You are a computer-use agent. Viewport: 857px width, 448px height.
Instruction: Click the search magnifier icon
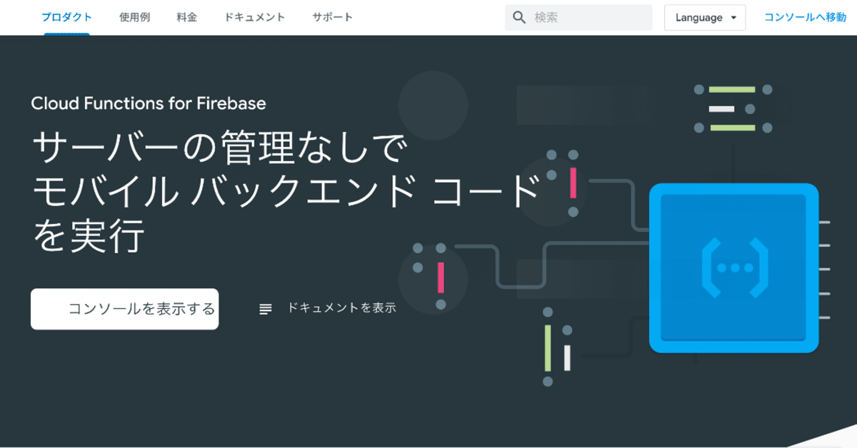(x=519, y=18)
